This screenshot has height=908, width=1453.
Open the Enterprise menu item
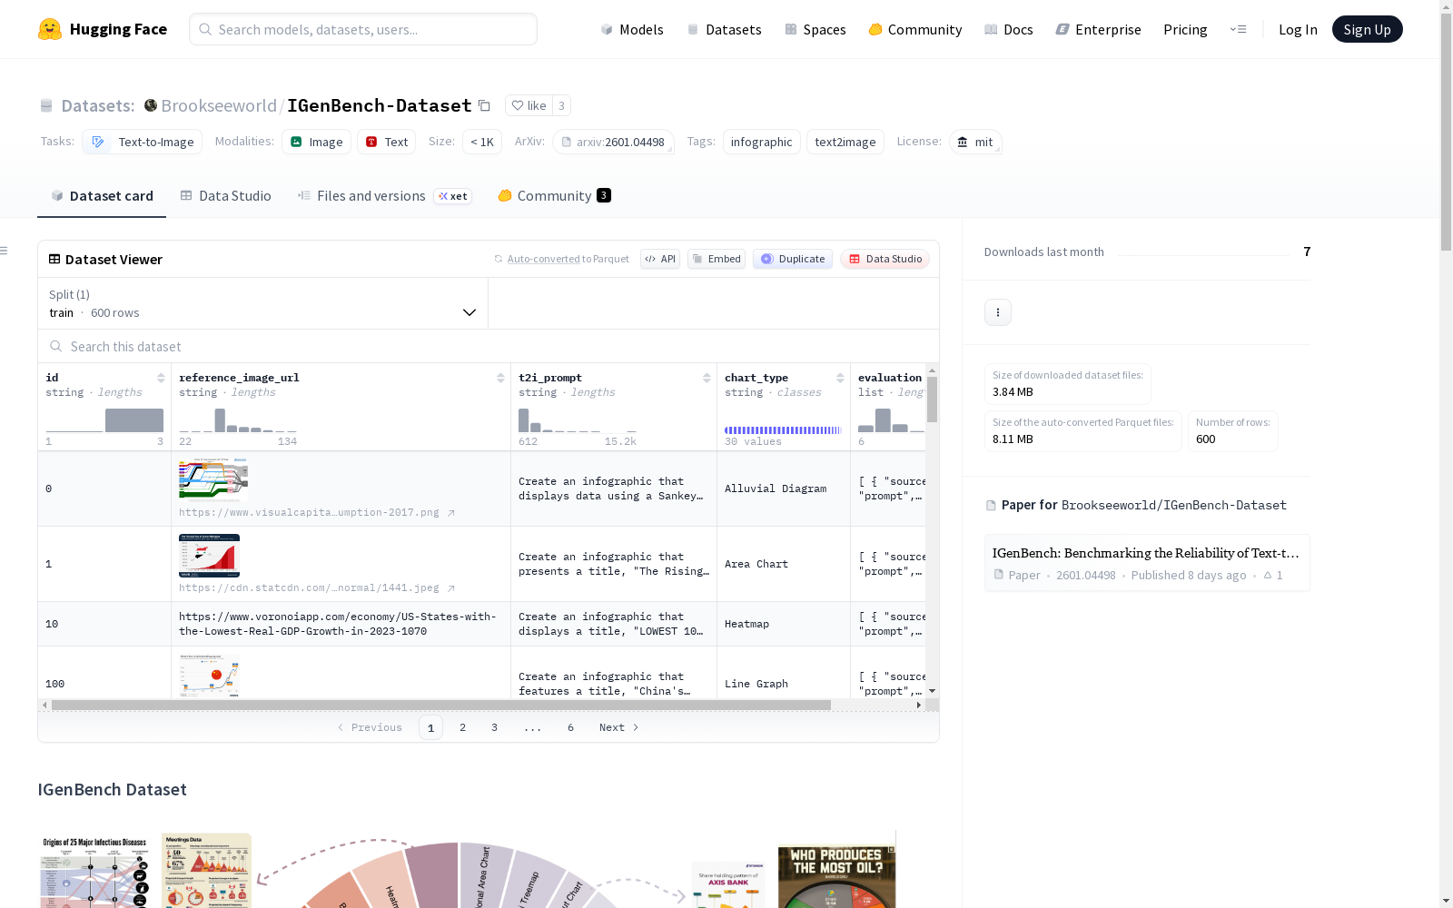tap(1099, 29)
